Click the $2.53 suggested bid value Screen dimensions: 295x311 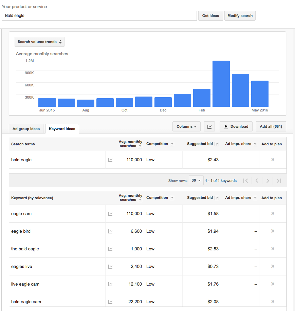point(213,249)
